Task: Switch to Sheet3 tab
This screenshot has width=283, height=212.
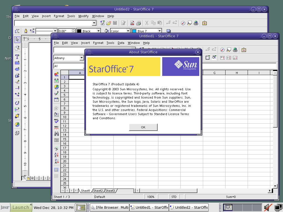Action: point(110,191)
